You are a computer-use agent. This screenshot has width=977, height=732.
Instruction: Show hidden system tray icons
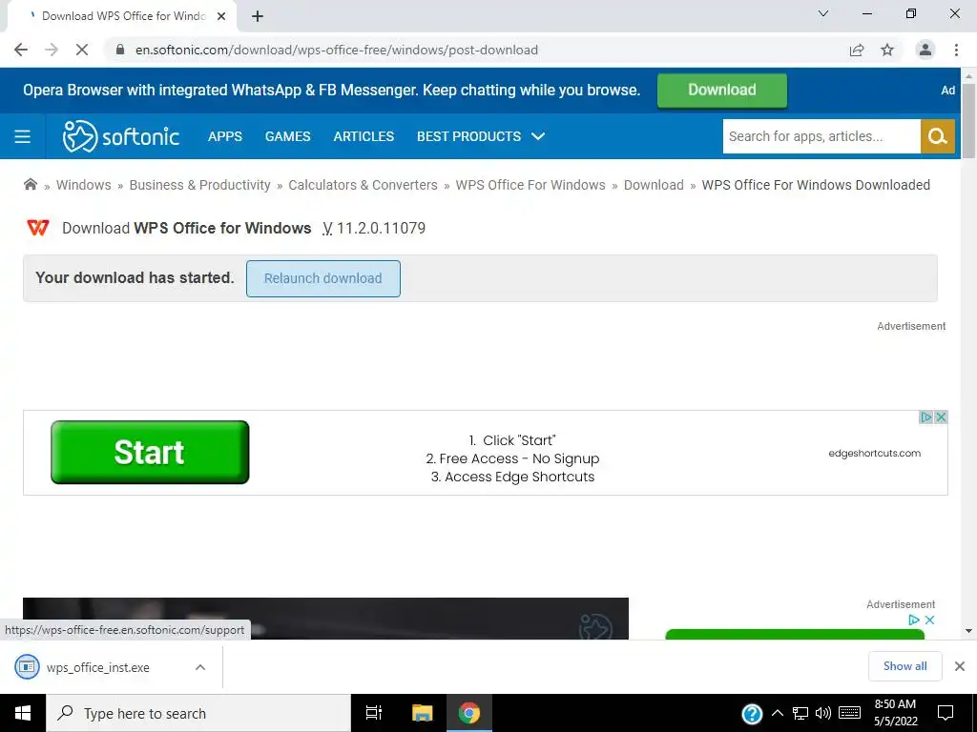(777, 713)
